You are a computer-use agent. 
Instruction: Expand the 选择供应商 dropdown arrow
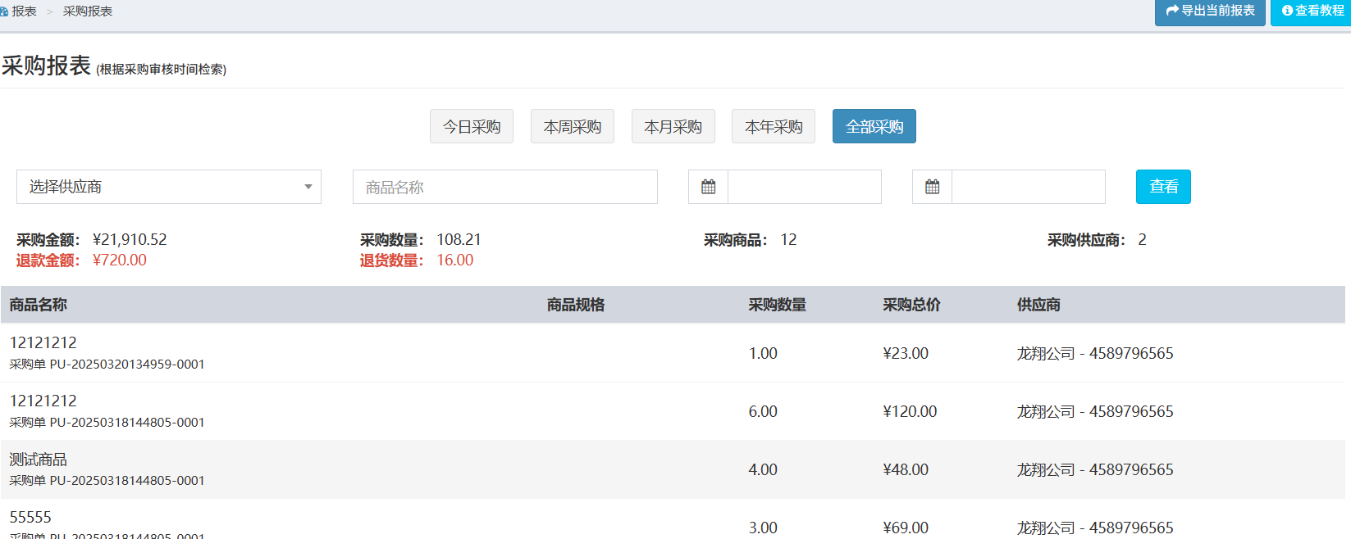(x=308, y=187)
